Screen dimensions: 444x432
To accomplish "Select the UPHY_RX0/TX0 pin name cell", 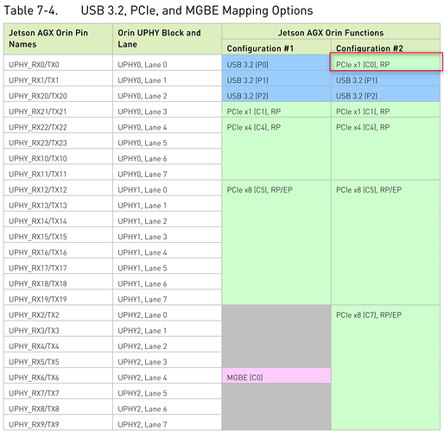I will pos(58,62).
